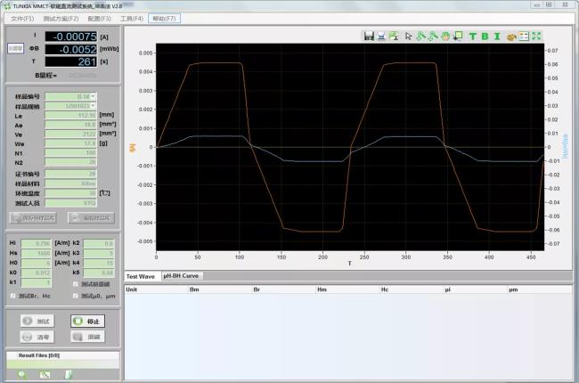
Task: Click the save chart icon
Action: 368,37
